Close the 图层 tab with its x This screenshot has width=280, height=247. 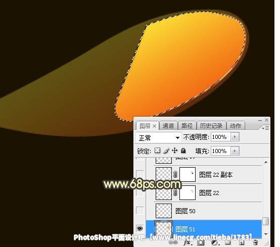pos(155,126)
